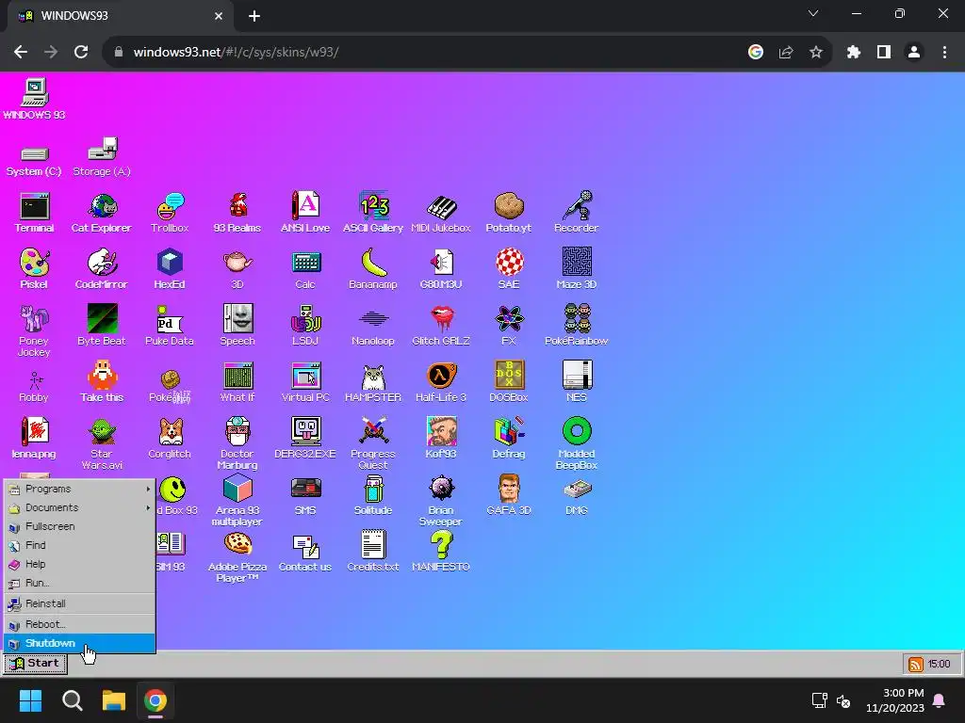Click the Windows 93 Start button

point(35,664)
